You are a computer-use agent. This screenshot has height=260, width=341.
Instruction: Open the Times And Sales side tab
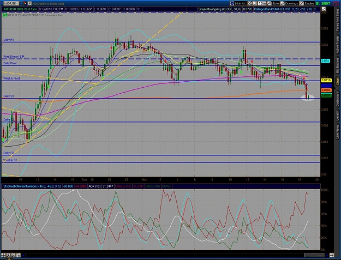coord(338,20)
